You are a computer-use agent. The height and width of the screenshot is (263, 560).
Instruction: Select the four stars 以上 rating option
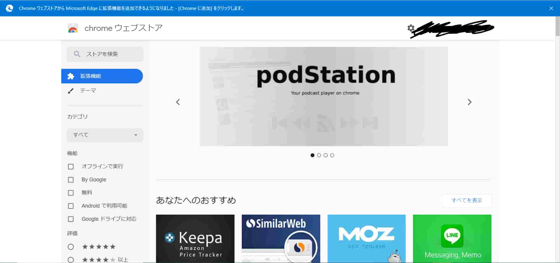pos(71,260)
